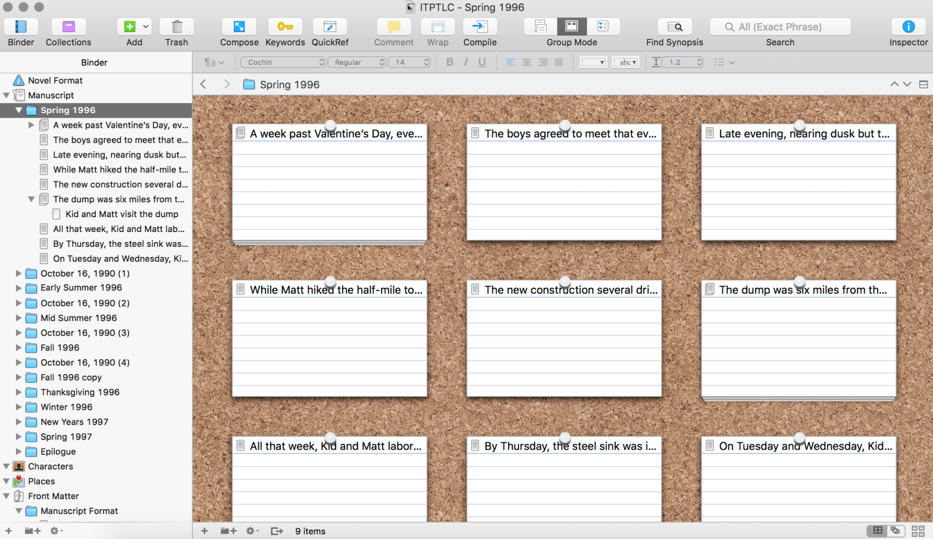The width and height of the screenshot is (933, 539).
Task: Expand the Early Summer 1996 folder
Action: [x=18, y=288]
